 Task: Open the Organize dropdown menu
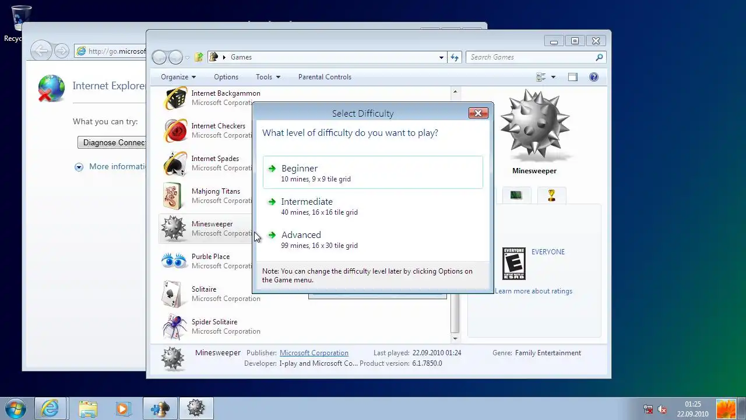tap(178, 77)
